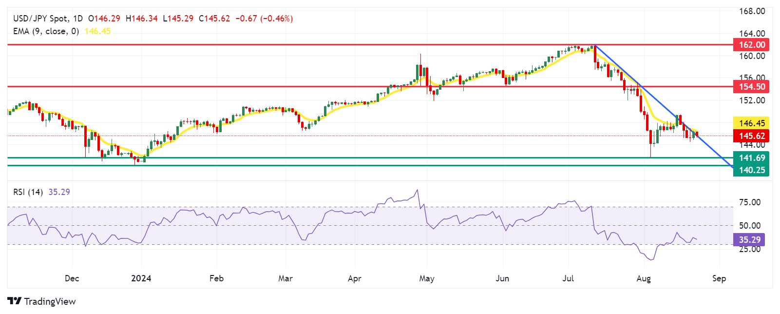The height and width of the screenshot is (314, 780).
Task: Click the 50.00 RSI axis label
Action: pyautogui.click(x=750, y=226)
